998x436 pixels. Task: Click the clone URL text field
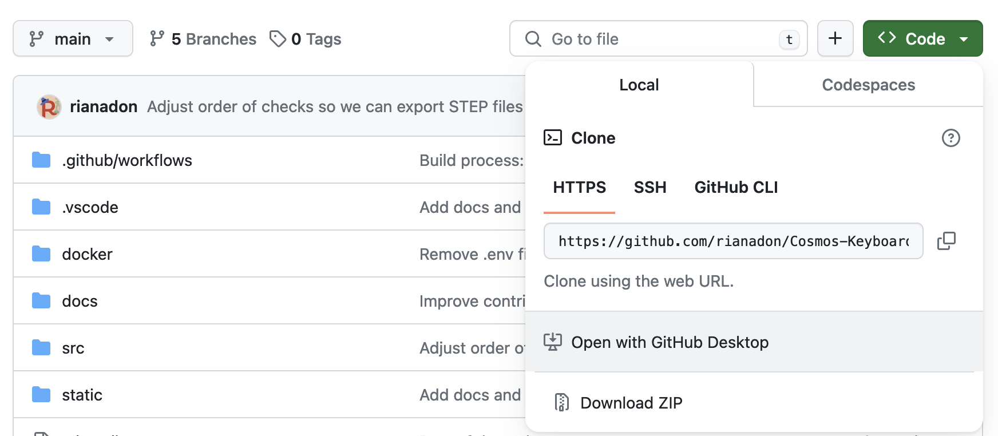click(733, 241)
